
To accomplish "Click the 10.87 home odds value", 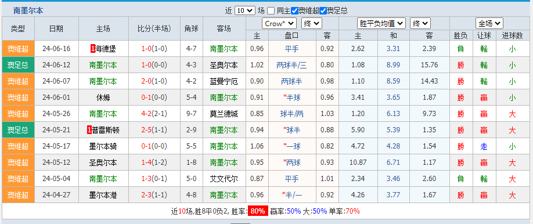I will pos(358,163).
